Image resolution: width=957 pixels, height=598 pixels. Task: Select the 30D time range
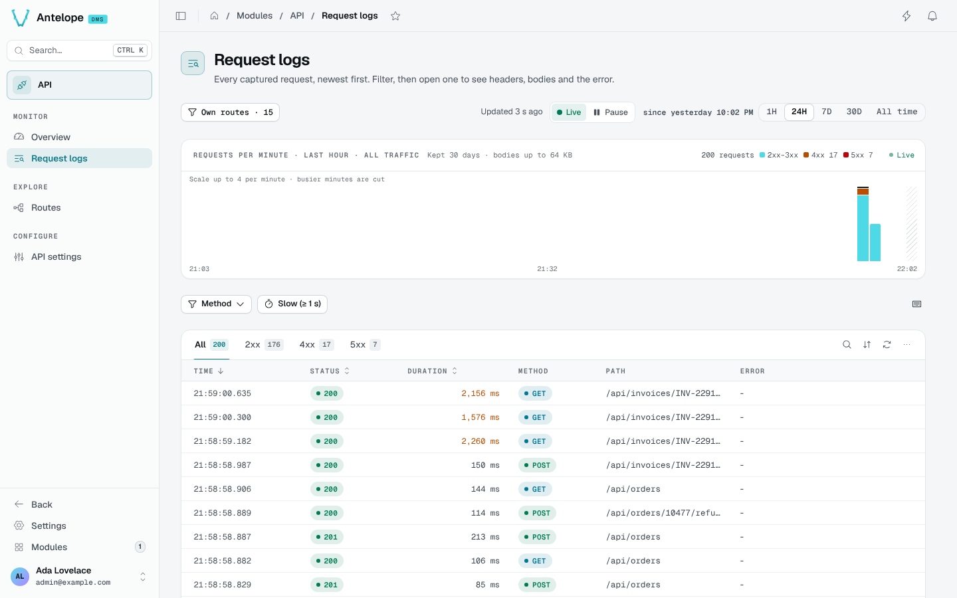(854, 112)
